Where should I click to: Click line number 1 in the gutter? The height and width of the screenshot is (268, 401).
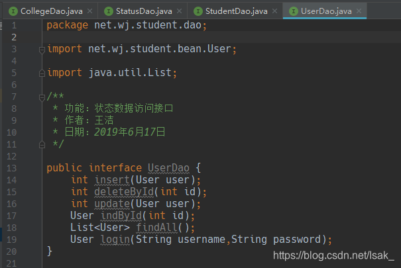point(14,25)
